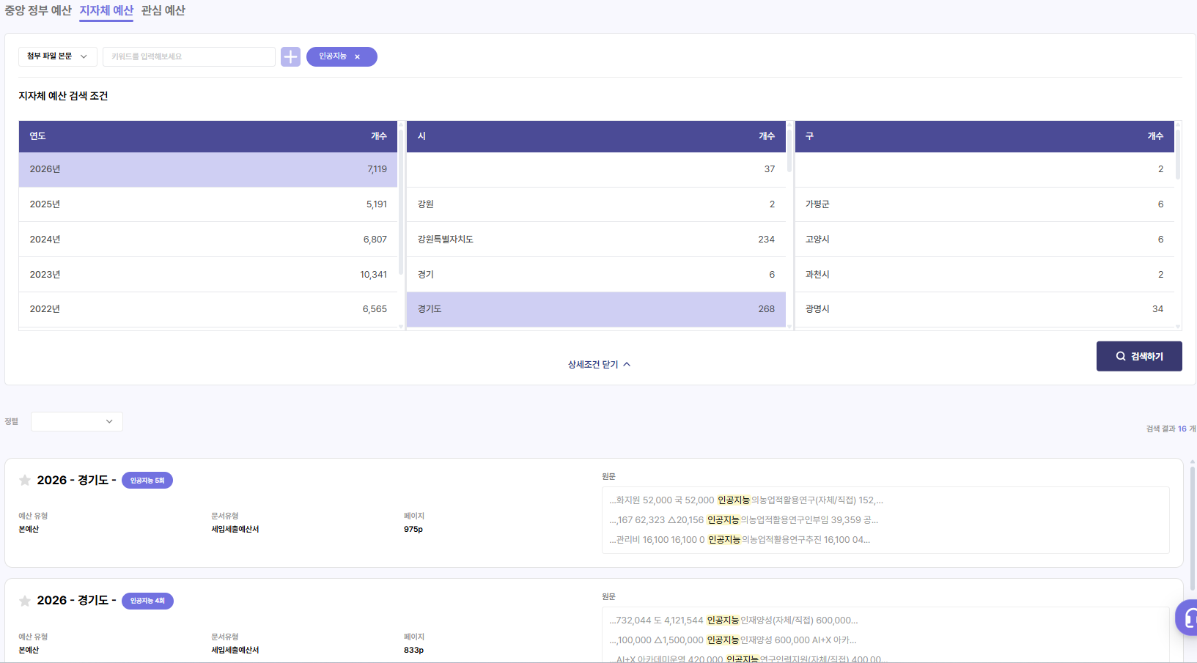The width and height of the screenshot is (1197, 663).
Task: Favorite the second 2026 경기도 result
Action: tap(25, 601)
